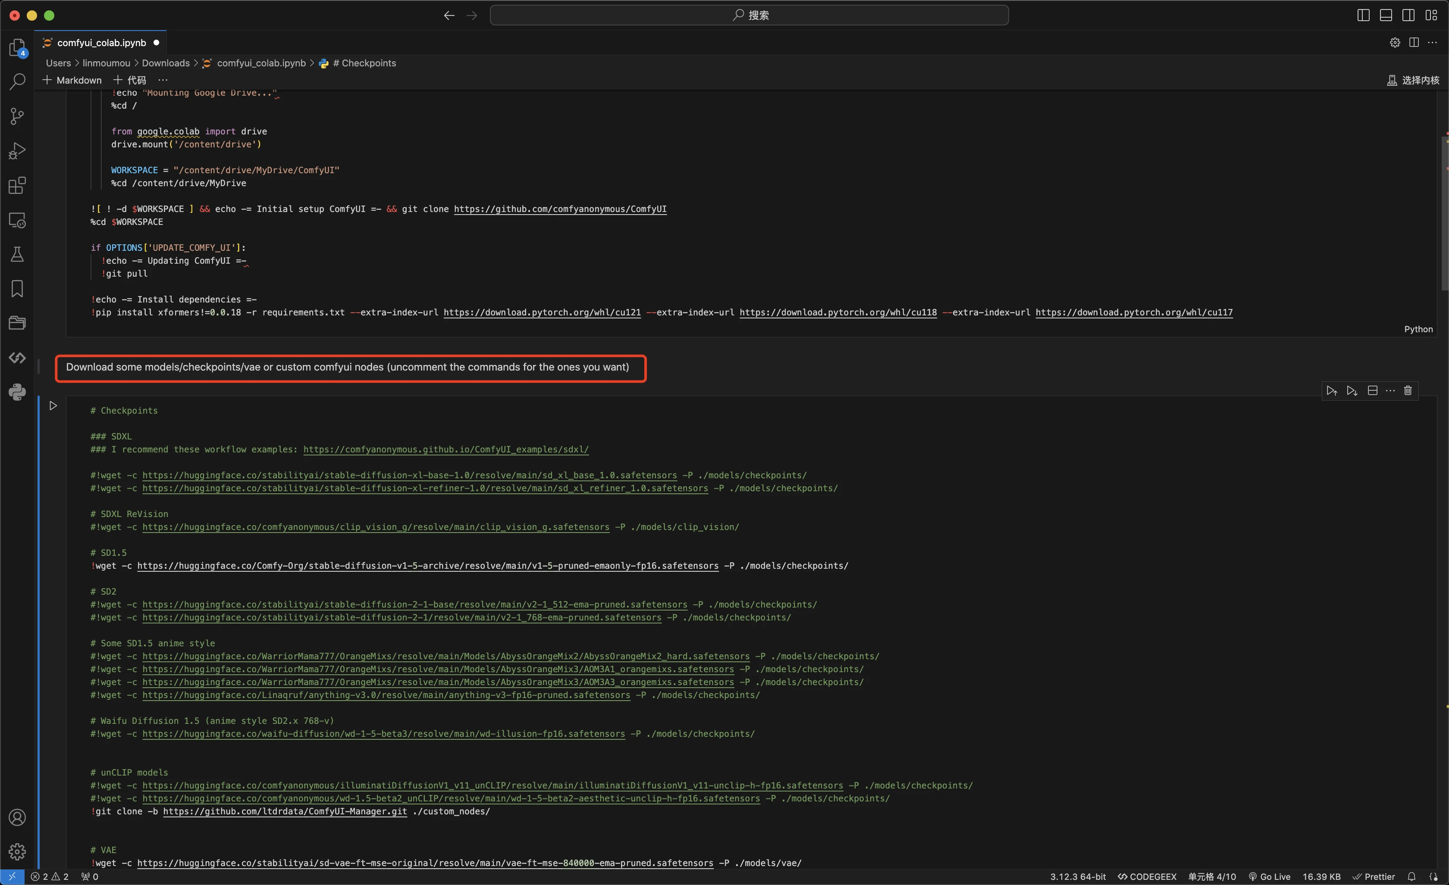Image resolution: width=1449 pixels, height=885 pixels.
Task: Go back with left arrow in title bar
Action: [x=449, y=15]
